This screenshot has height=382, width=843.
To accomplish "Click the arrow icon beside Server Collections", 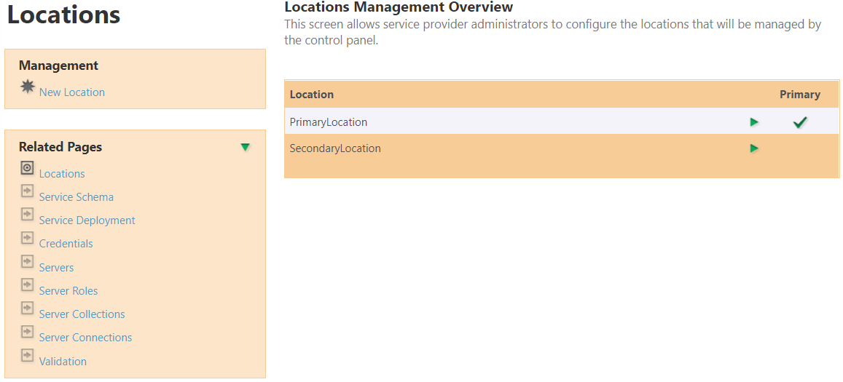I will pos(28,309).
